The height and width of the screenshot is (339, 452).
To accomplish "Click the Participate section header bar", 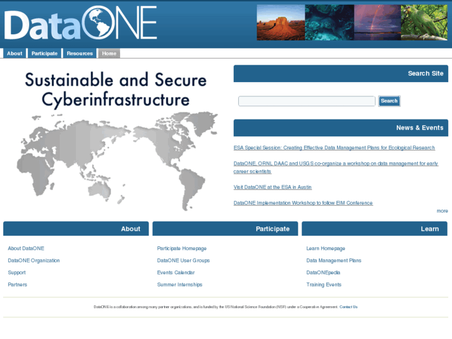I will click(225, 229).
